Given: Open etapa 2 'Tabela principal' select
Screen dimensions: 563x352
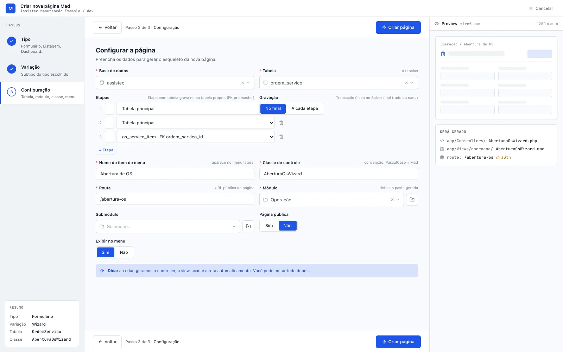Looking at the screenshot, I should 195,123.
